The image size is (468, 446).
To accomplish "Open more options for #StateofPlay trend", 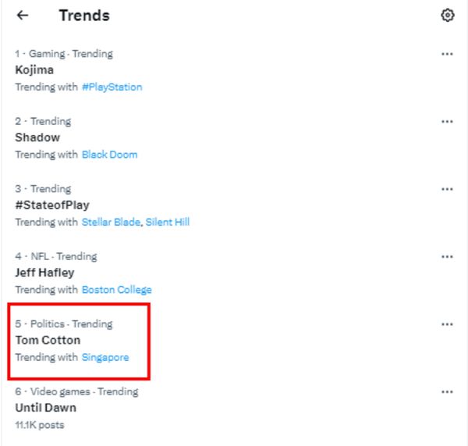I will click(447, 189).
